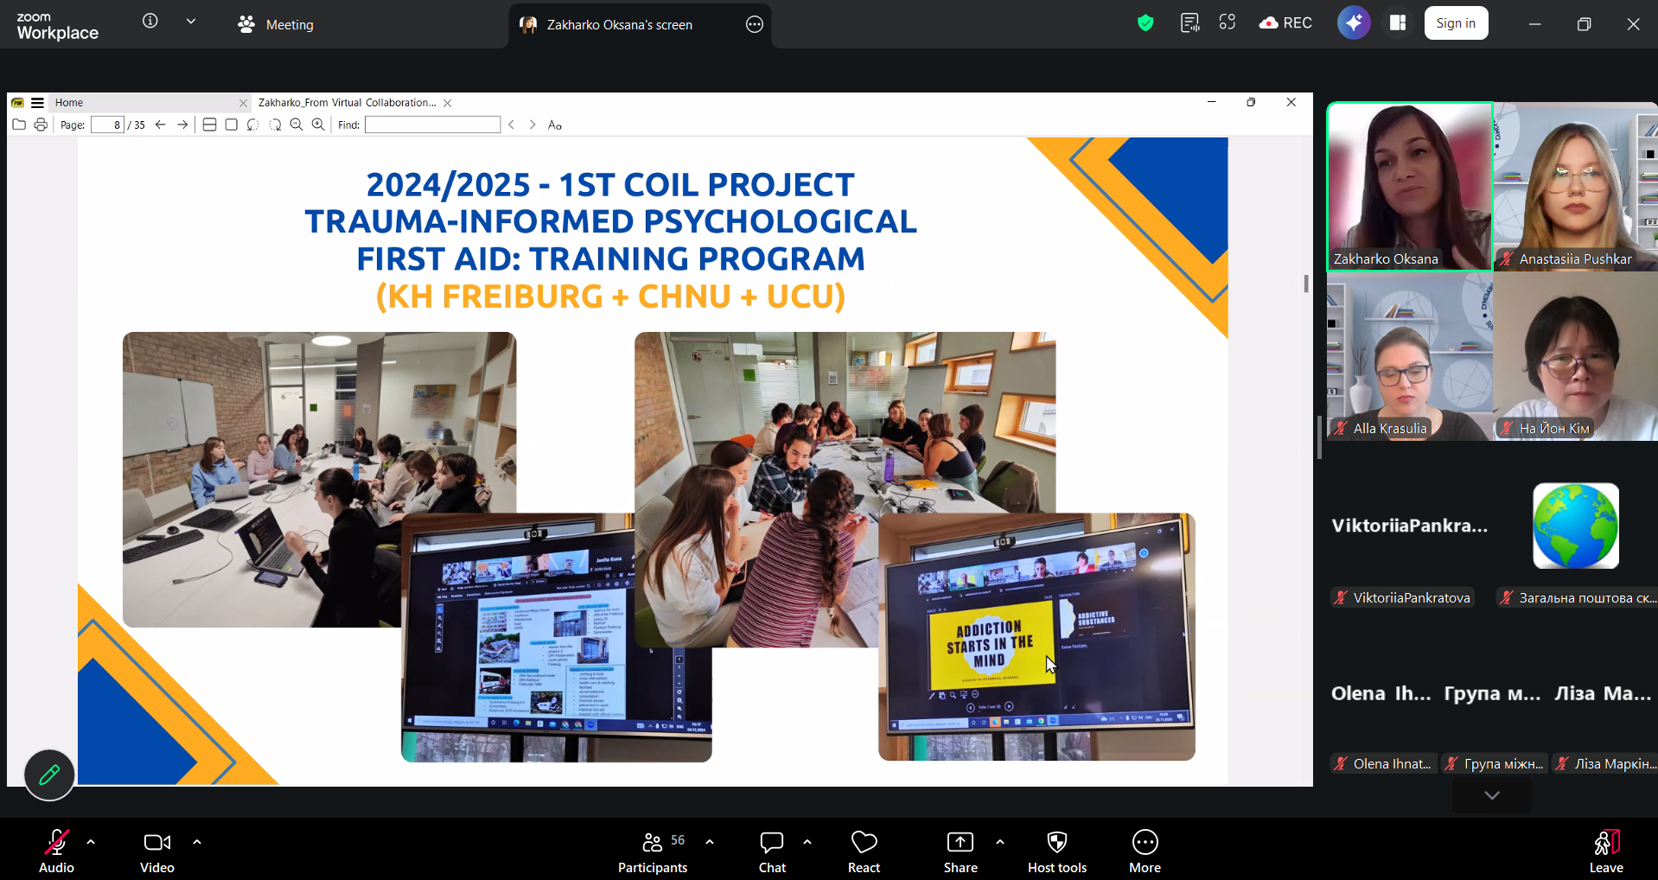Expand the Share options caret
This screenshot has width=1658, height=880.
tap(1000, 842)
